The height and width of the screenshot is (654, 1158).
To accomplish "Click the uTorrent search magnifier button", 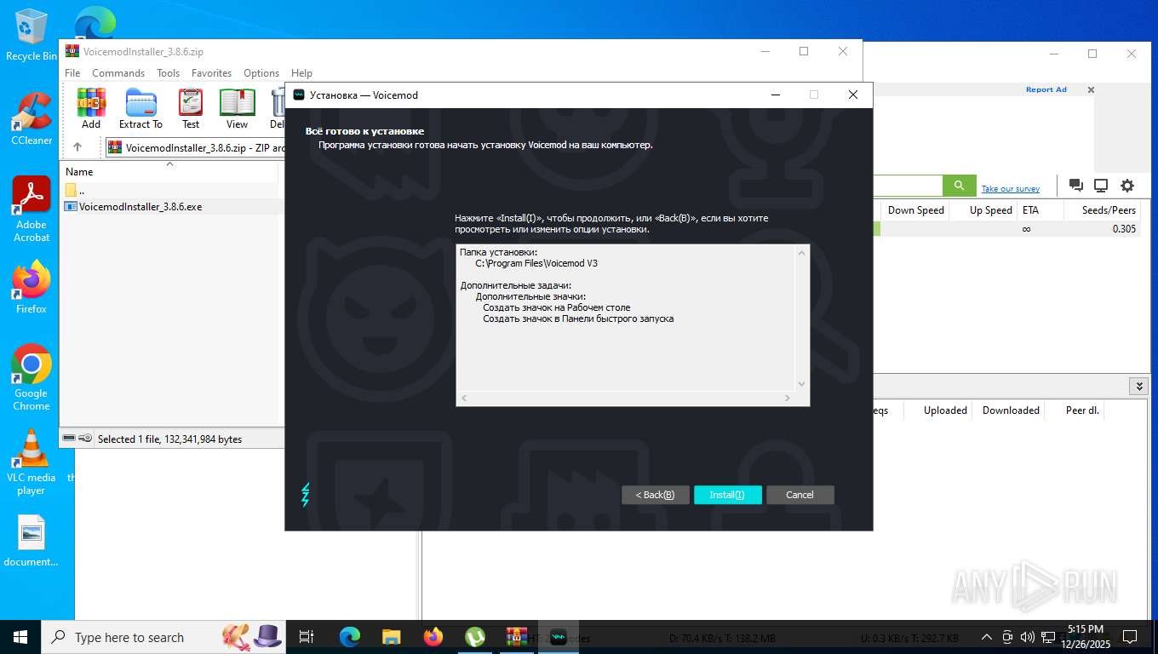I will point(959,186).
